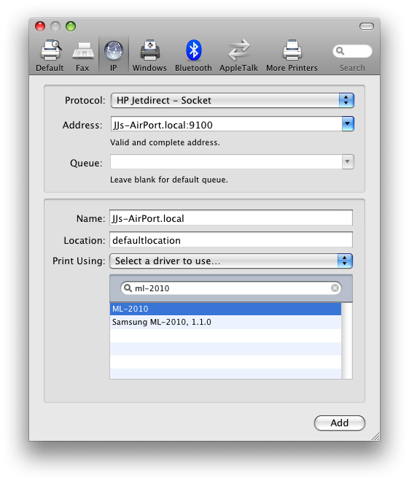Open the Print Using driver popup
This screenshot has width=409, height=481.
click(x=231, y=261)
